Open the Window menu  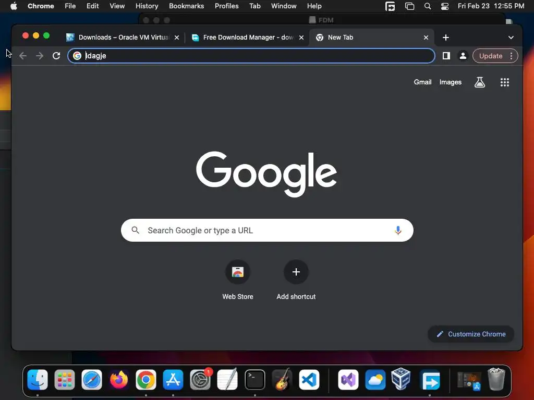(x=284, y=6)
